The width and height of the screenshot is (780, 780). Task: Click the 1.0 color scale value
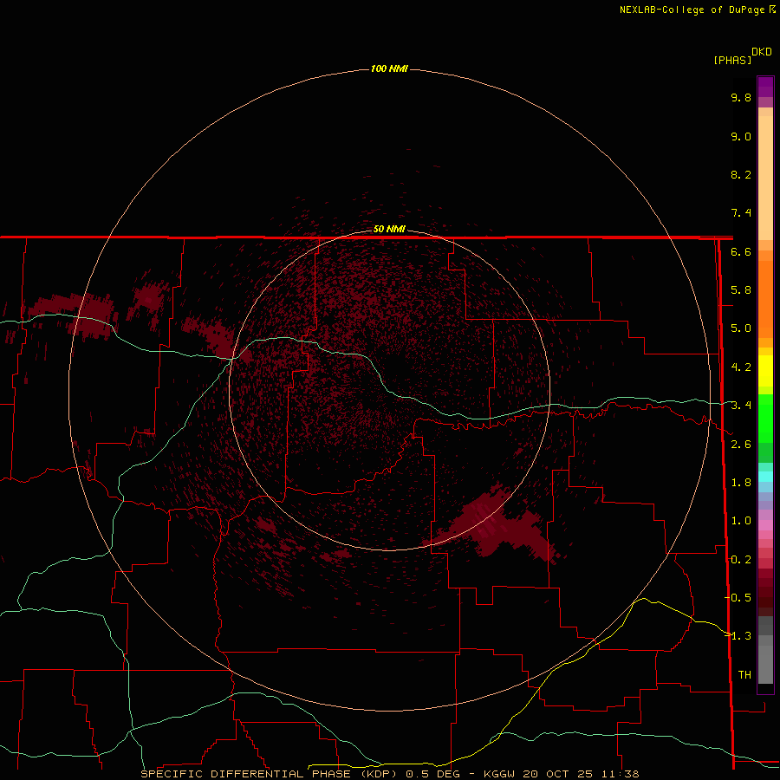(x=741, y=522)
